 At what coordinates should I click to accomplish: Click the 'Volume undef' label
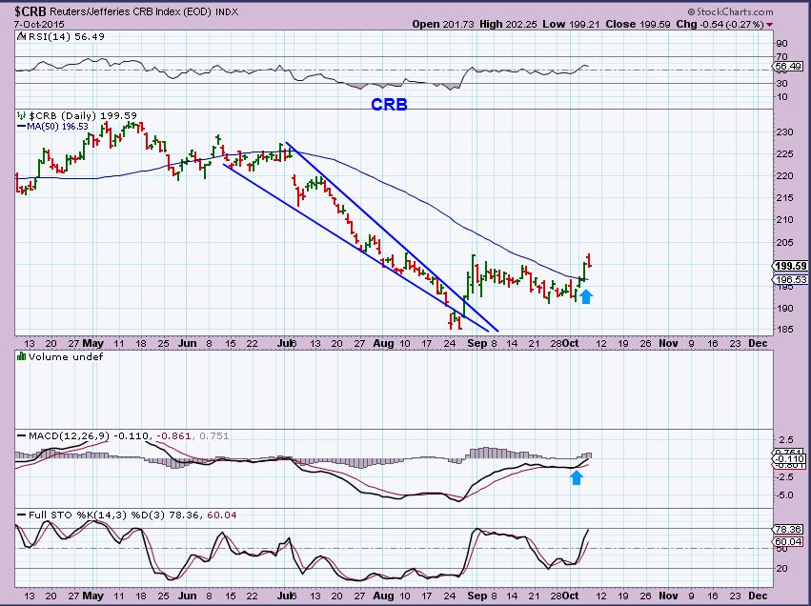[x=66, y=356]
